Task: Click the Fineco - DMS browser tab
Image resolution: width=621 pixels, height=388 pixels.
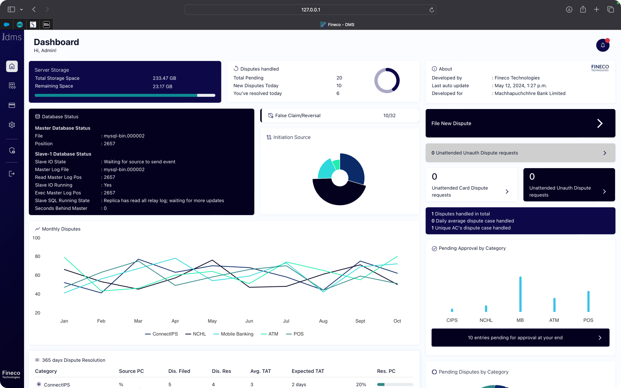Action: [337, 24]
